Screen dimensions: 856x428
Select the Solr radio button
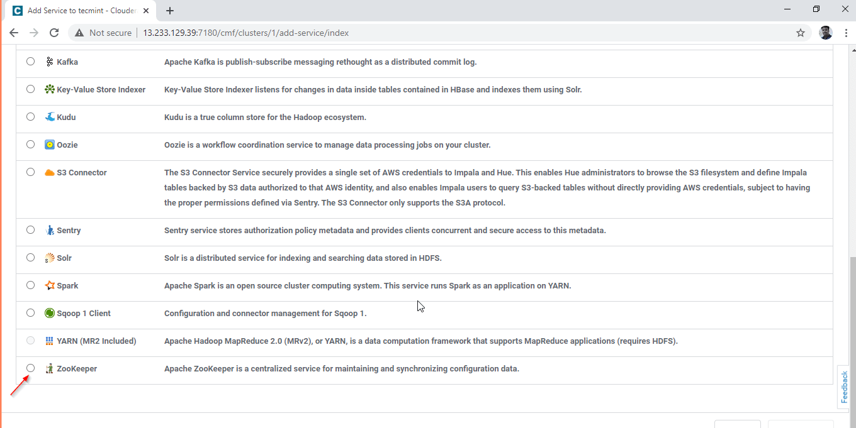click(30, 257)
